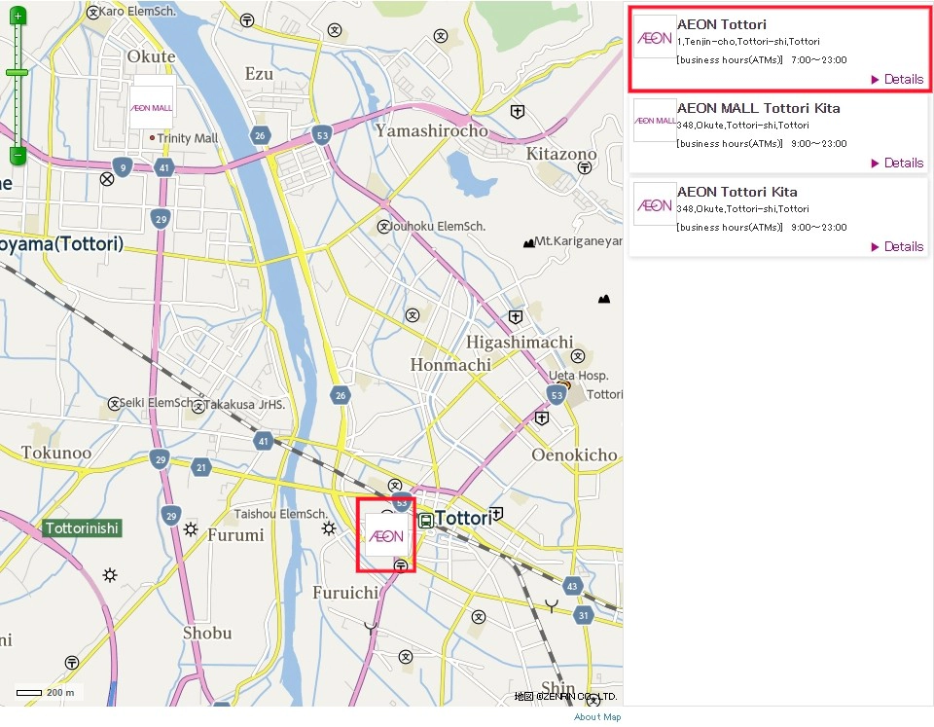
Task: Click the Honmachi district label
Action: pos(450,364)
